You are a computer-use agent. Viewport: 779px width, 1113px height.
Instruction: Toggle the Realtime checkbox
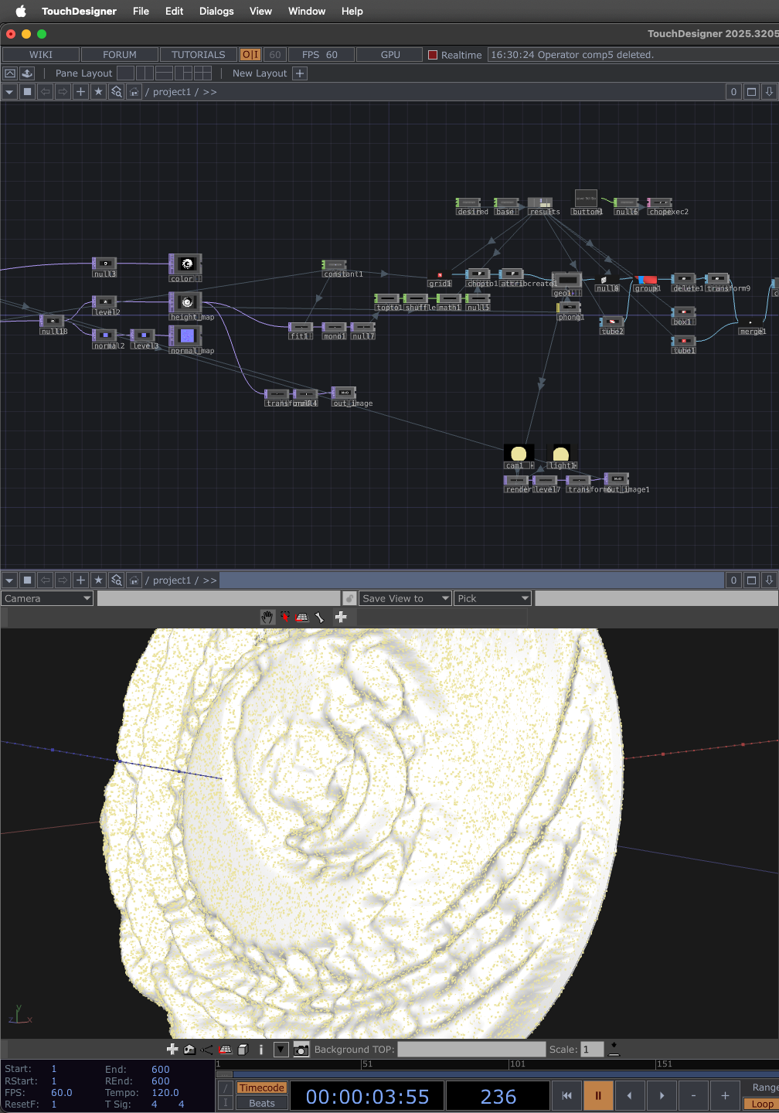coord(433,55)
